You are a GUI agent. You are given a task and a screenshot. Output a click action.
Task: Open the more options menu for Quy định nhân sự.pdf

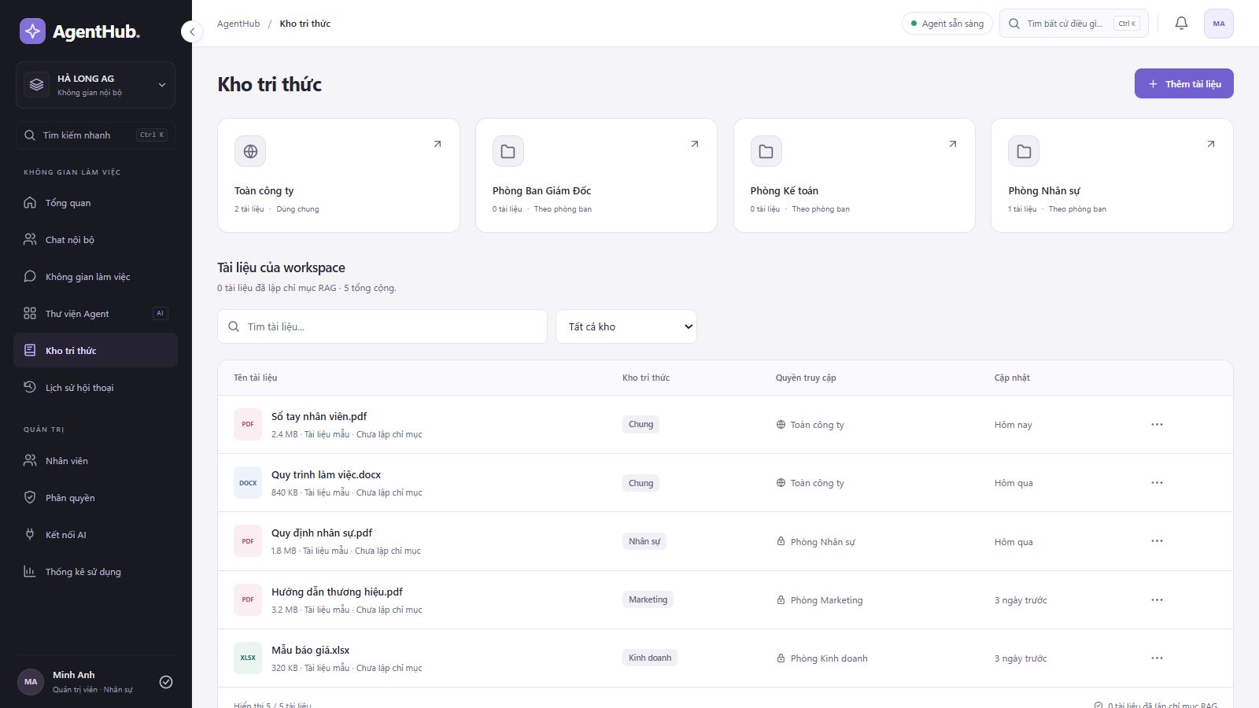[1157, 541]
